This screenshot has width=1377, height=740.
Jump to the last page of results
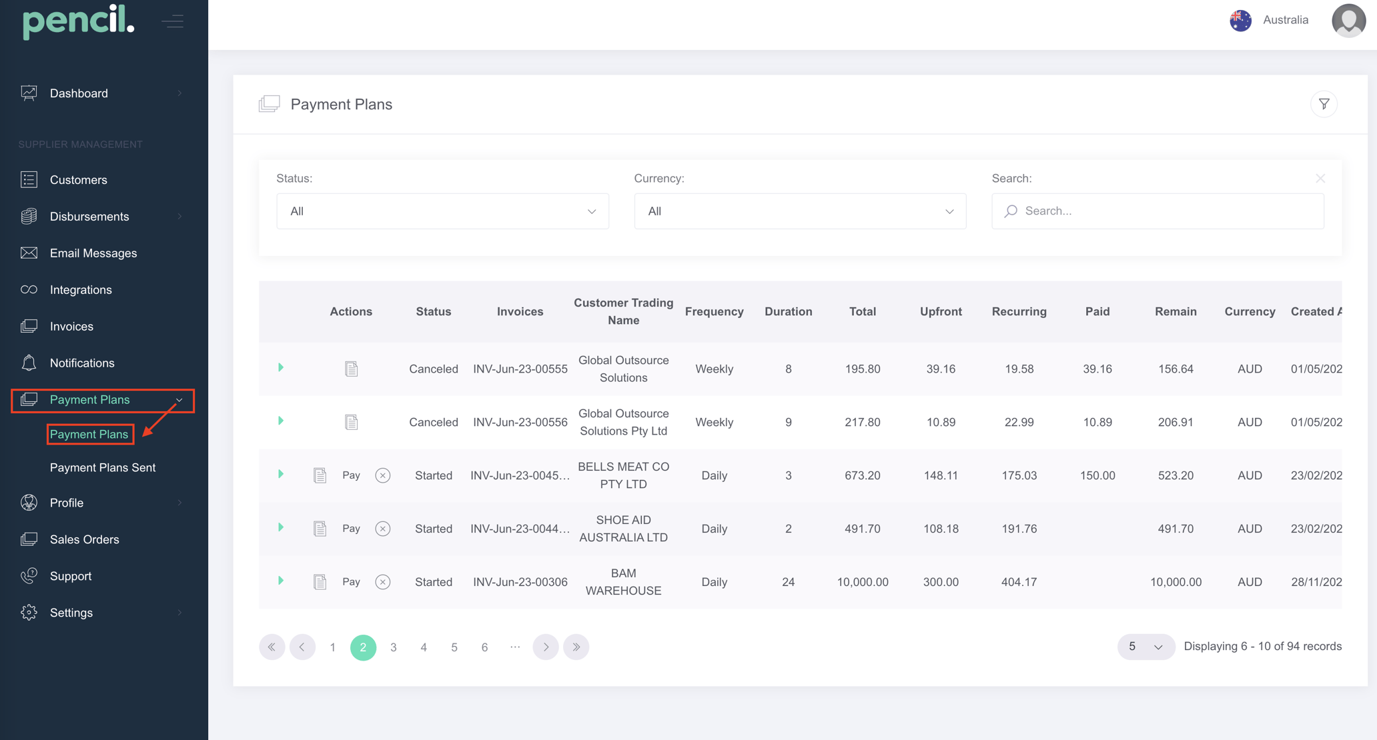[576, 647]
